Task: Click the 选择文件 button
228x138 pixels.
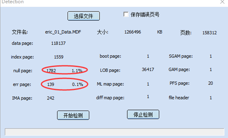Action: coord(84,16)
